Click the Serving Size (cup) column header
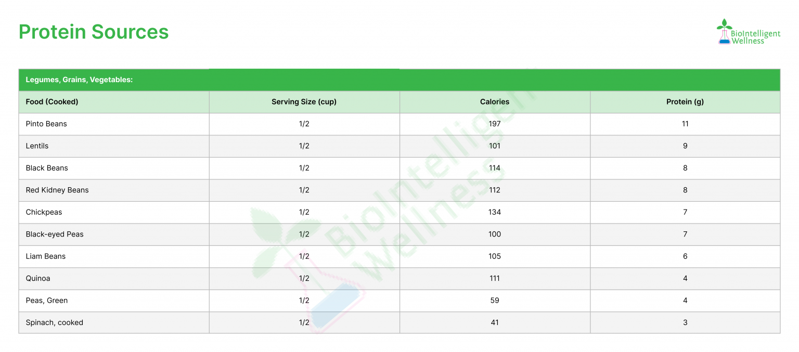799x352 pixels. click(x=304, y=102)
